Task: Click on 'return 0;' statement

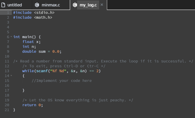Action: 33,105
